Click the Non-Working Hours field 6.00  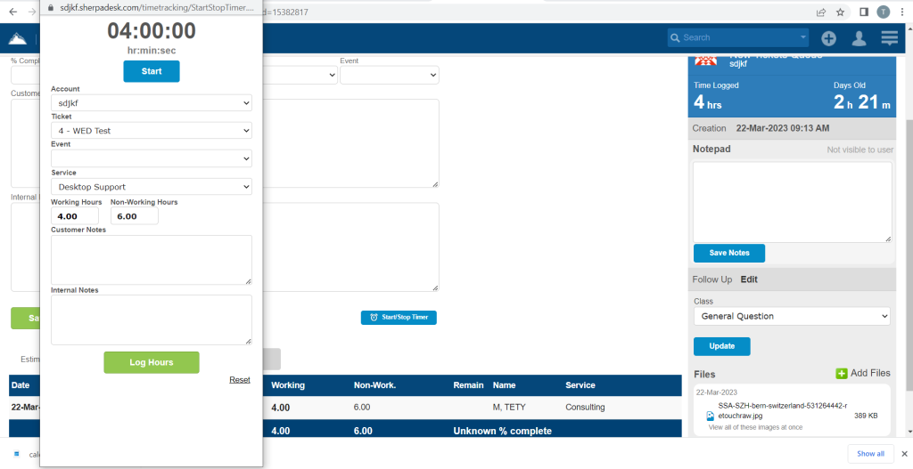(x=135, y=216)
